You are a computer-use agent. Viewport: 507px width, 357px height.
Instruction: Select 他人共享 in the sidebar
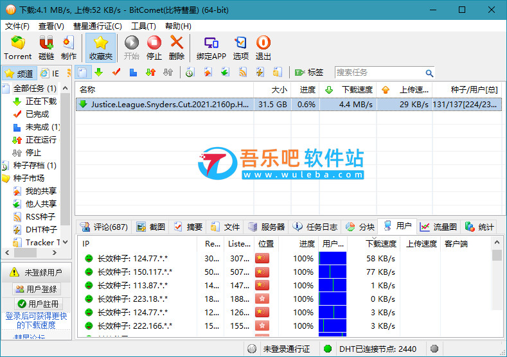coord(40,204)
